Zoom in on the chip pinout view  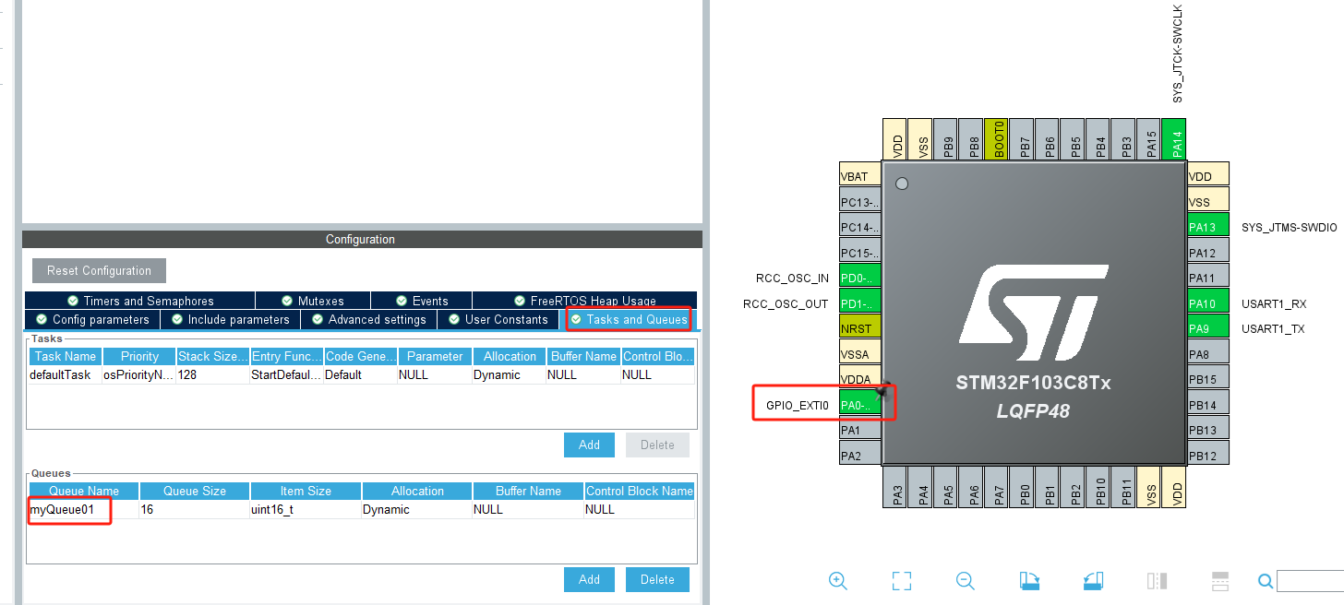tap(838, 580)
